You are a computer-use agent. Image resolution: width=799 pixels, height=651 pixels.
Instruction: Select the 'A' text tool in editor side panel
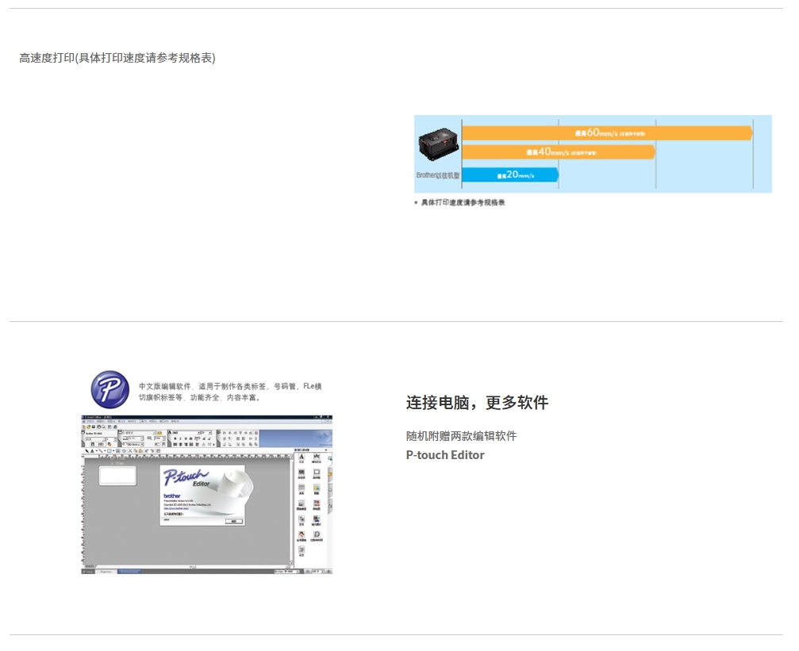coord(302,458)
